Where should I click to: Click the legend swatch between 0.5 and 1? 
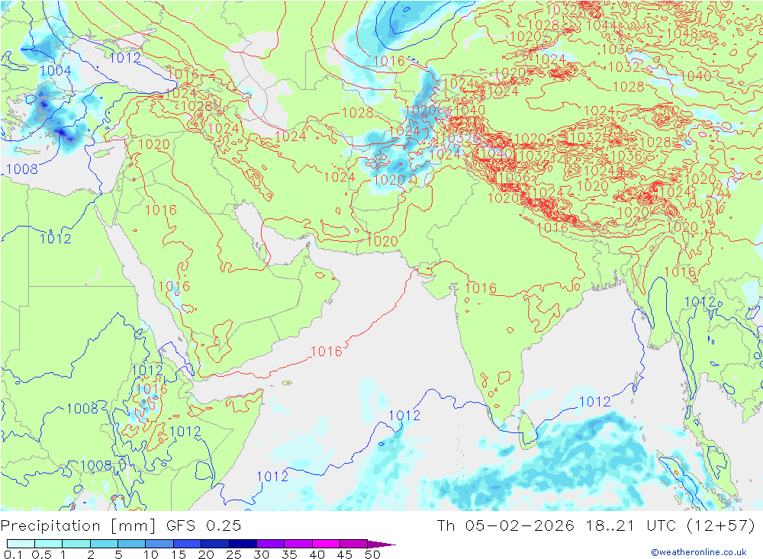(49, 544)
